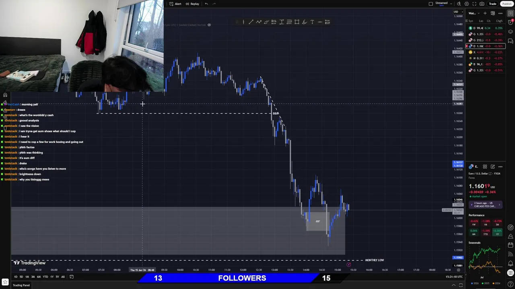Toggle indicator visibility eye icon in legend

209,25
